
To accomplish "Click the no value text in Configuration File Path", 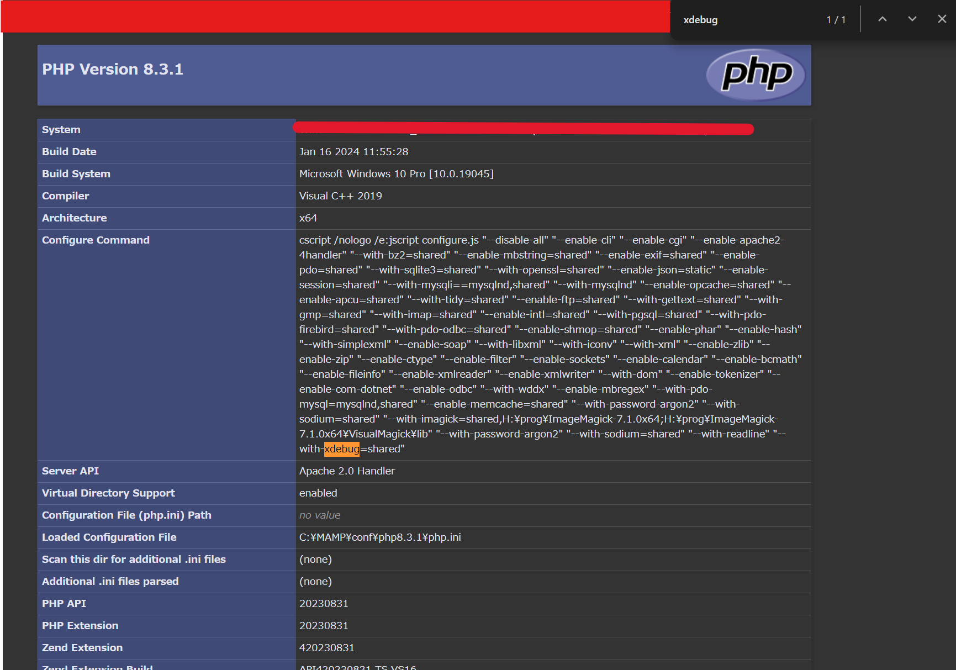I will [x=319, y=515].
